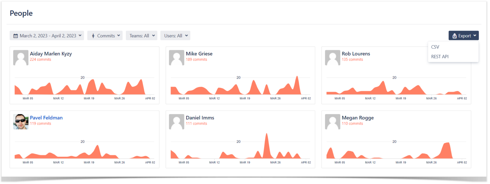Click Mike Griese's avatar placeholder

176,57
